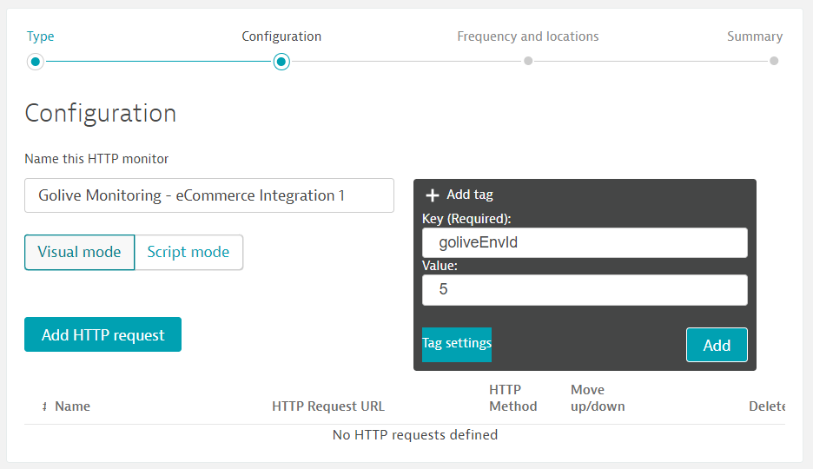
Task: Click the Configuration step circle marker
Action: [x=281, y=62]
